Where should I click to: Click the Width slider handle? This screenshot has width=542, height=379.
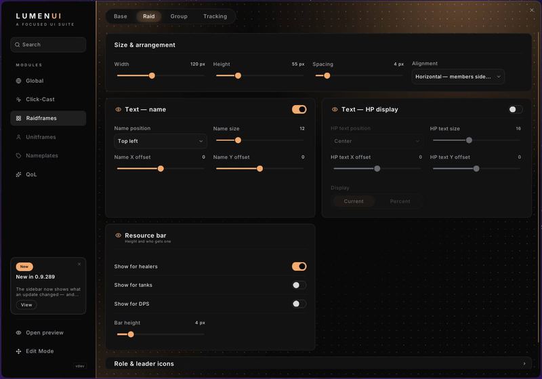(x=152, y=76)
